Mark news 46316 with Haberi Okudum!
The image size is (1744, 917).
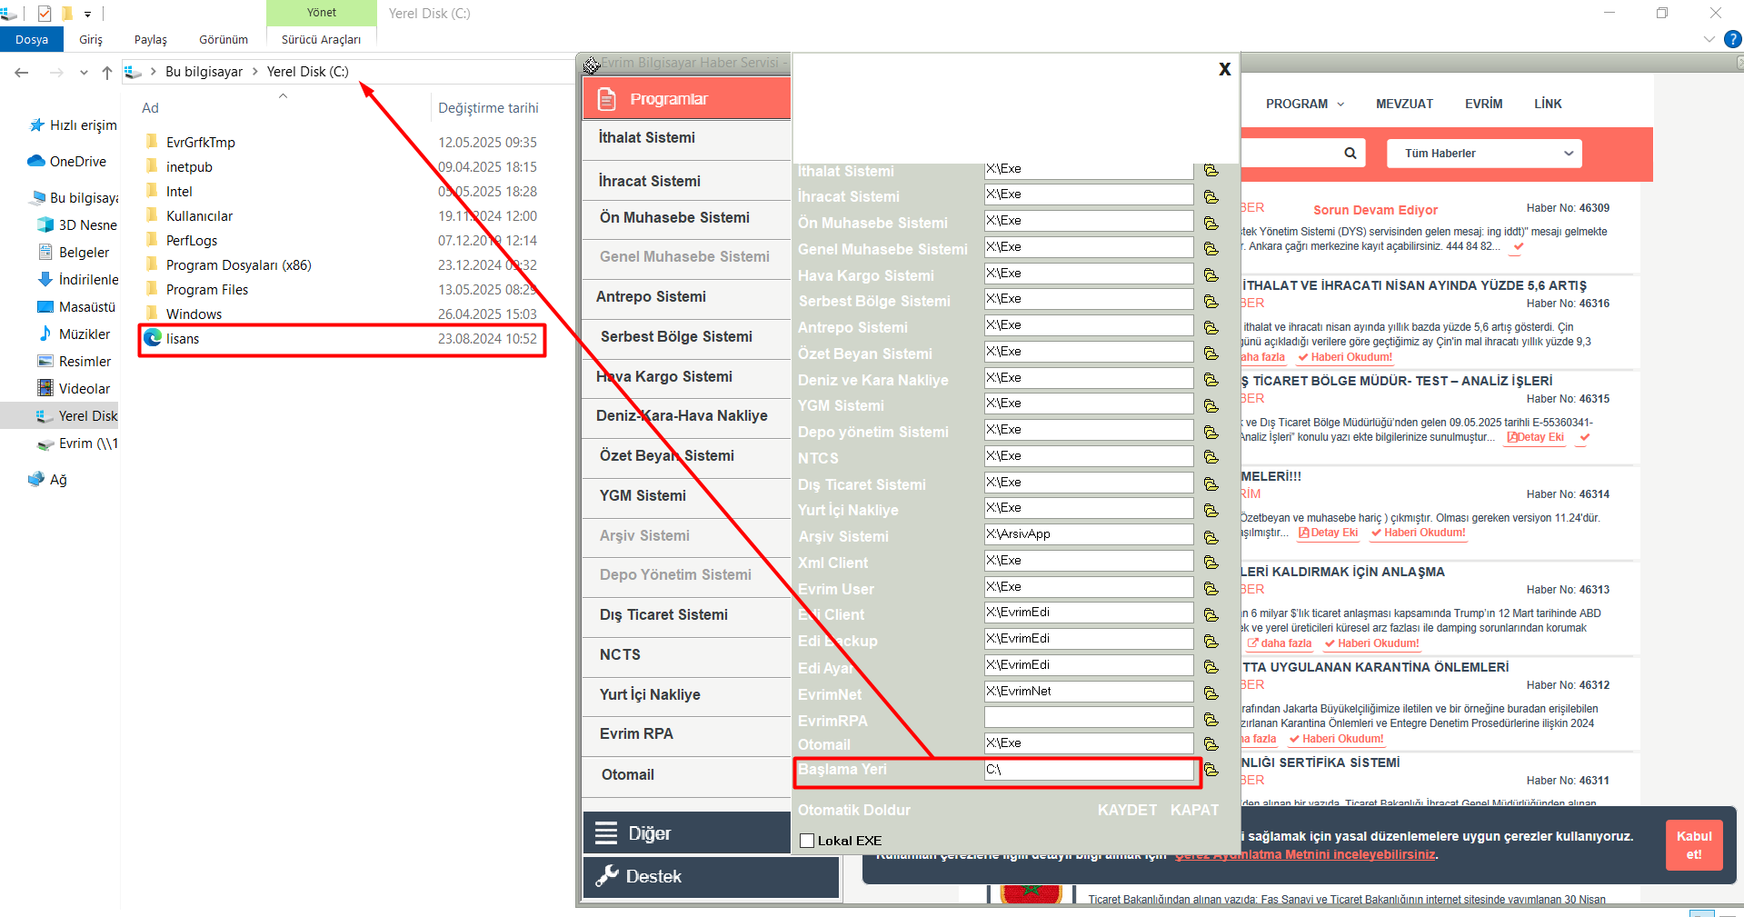click(x=1345, y=357)
